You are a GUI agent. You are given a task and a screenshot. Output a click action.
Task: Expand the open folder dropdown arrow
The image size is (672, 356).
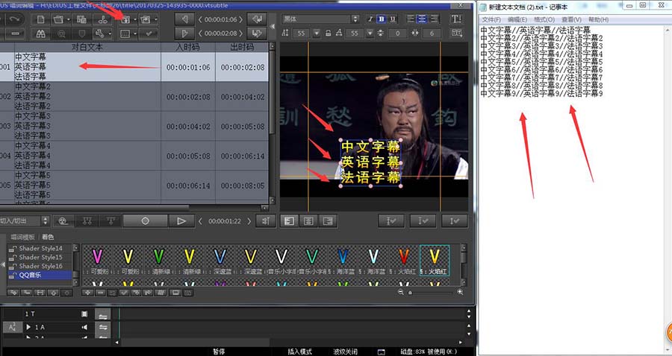click(x=68, y=19)
